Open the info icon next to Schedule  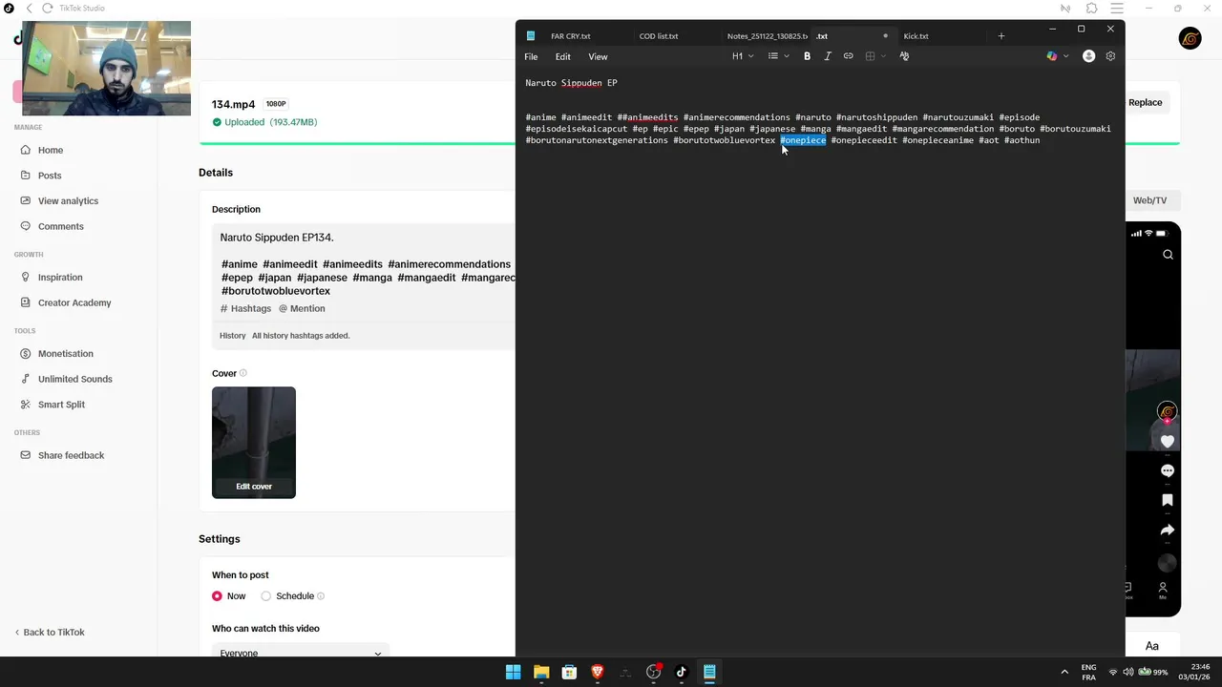(321, 596)
